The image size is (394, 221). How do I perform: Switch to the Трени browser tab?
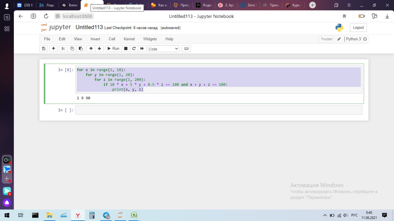271,5
